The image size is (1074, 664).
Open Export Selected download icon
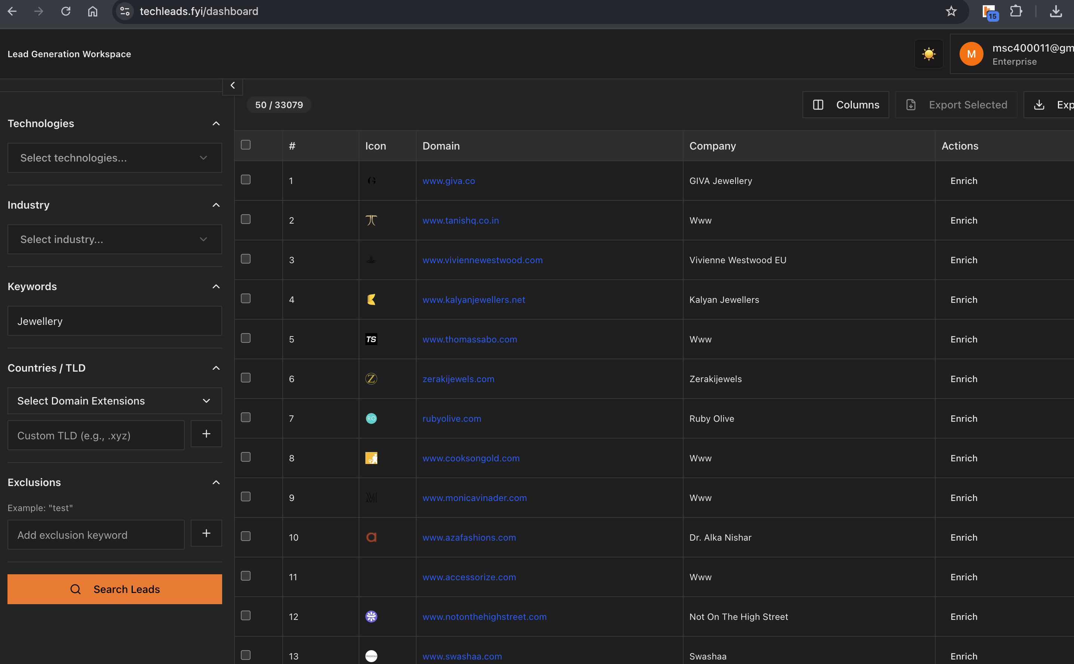911,105
